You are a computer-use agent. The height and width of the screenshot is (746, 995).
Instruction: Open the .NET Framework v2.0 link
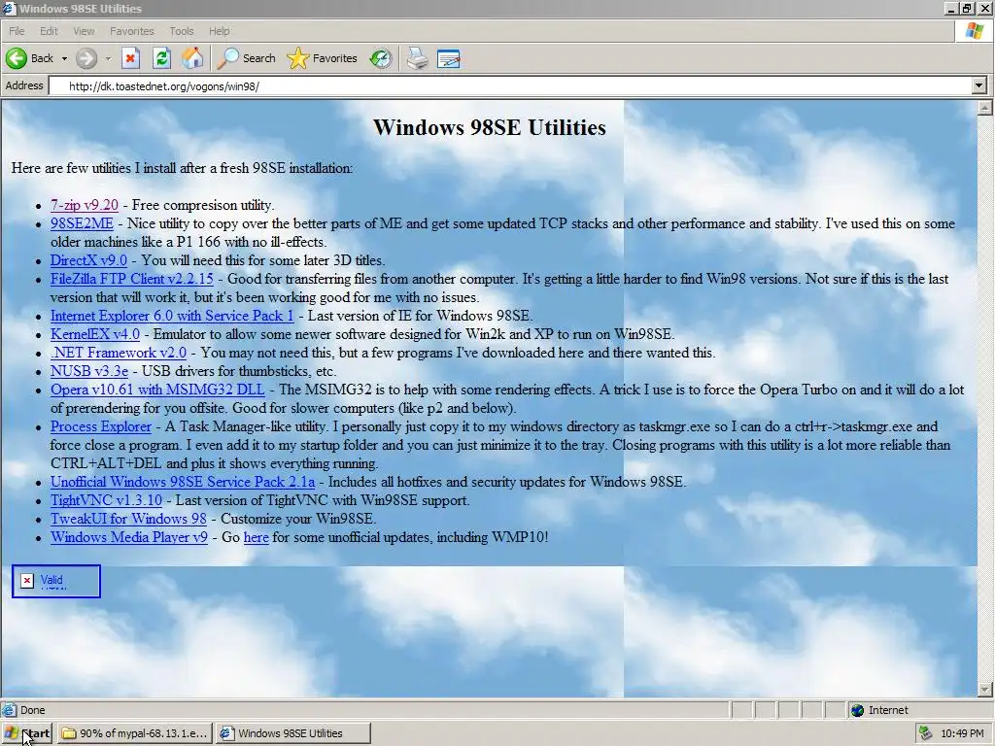click(x=119, y=352)
